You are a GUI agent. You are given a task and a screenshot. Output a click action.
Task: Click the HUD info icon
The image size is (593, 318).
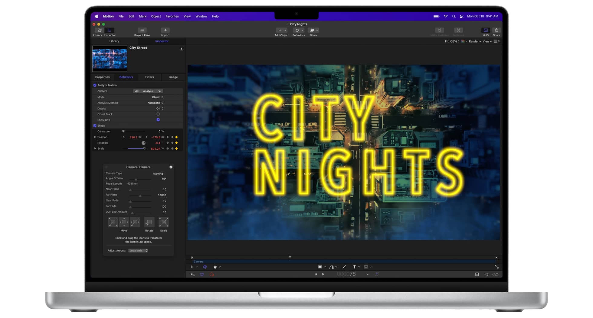(x=171, y=167)
